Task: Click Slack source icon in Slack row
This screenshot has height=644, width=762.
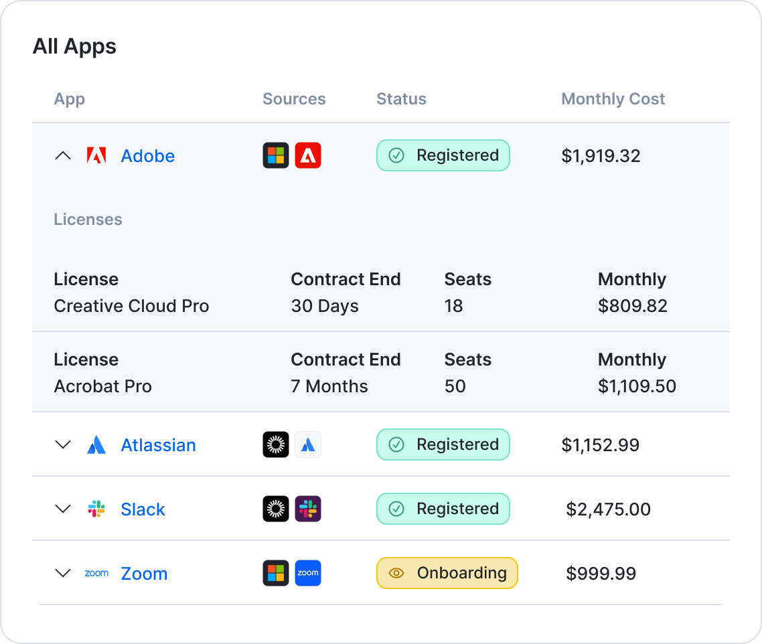Action: coord(308,509)
